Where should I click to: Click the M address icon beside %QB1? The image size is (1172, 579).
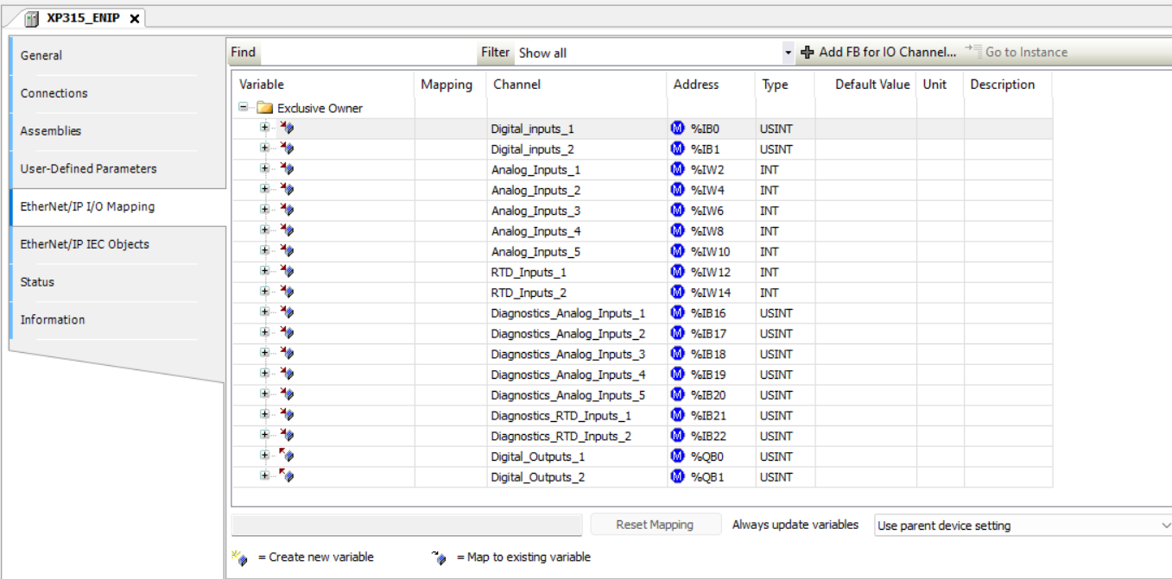[677, 476]
